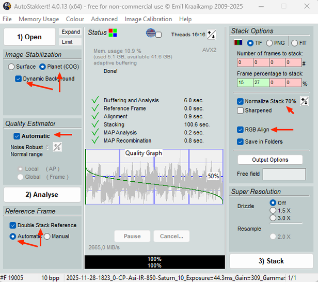Open the Memory Usage menu
This screenshot has width=318, height=282.
coord(39,19)
